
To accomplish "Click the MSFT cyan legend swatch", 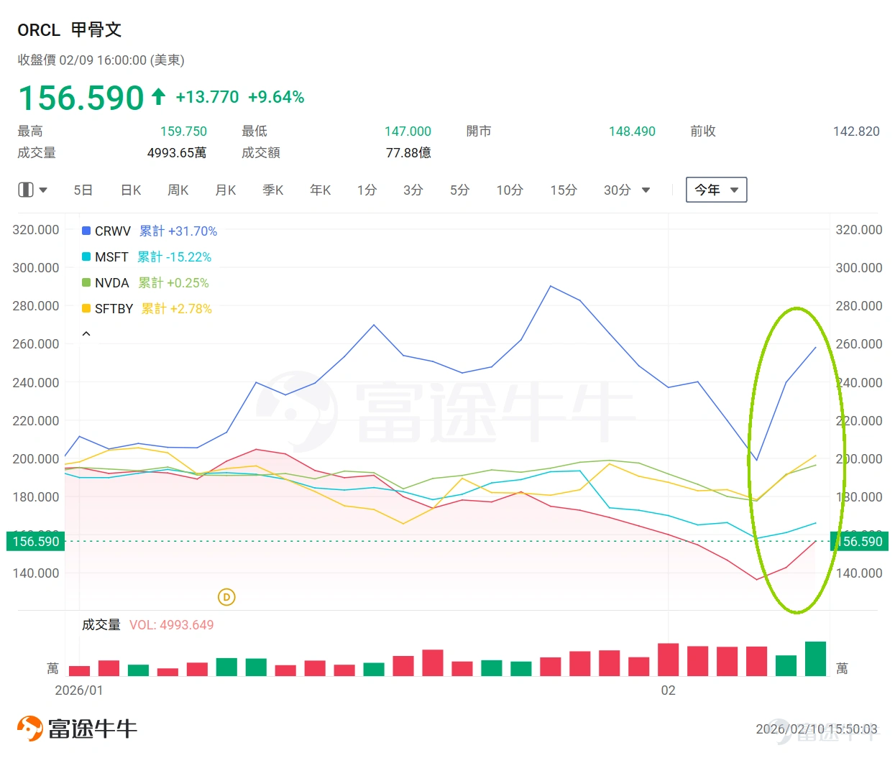I will (86, 256).
